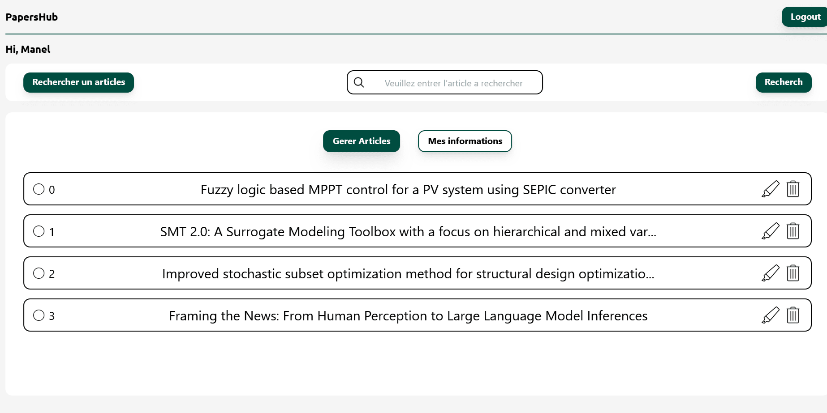
Task: Select radio button for article 1
Action: coord(39,231)
